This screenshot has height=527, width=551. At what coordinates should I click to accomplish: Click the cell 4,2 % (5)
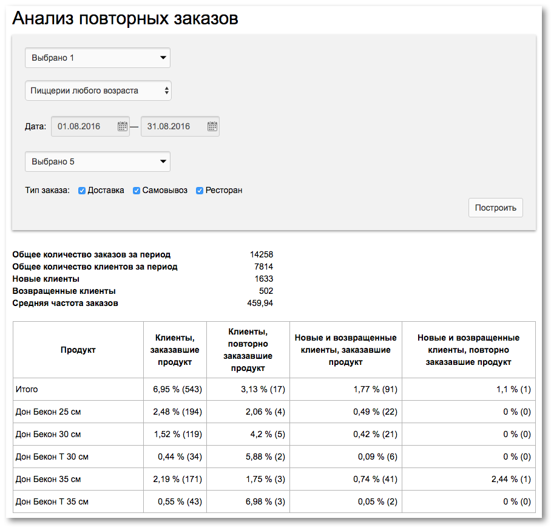tap(248, 434)
